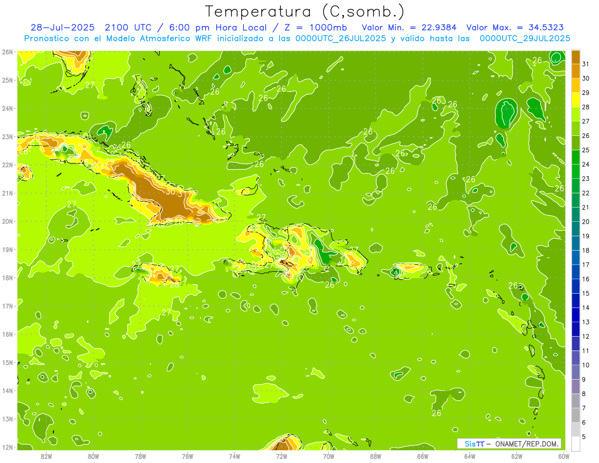The height and width of the screenshot is (463, 599).
Task: Click the '13N' latitude axis label
Action: (7, 419)
